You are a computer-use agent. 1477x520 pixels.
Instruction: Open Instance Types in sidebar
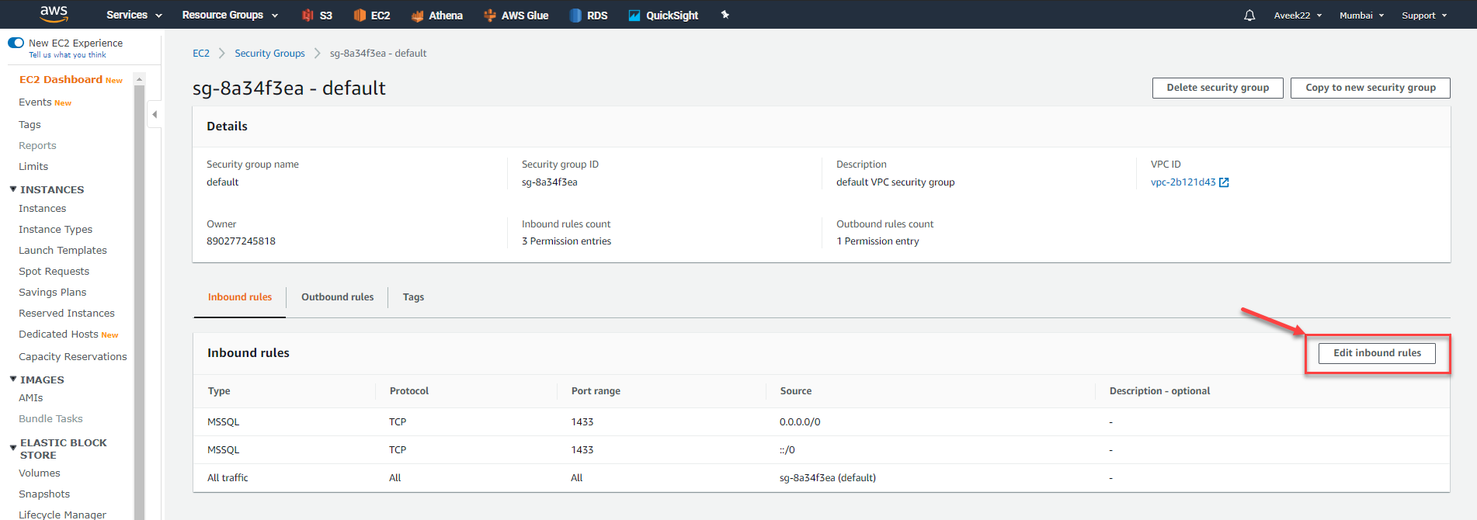point(55,230)
